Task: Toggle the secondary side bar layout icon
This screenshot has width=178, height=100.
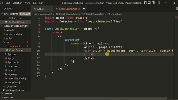Action: click(153, 3)
